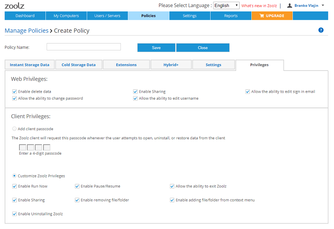Click the first passcode digit box
334x229 pixels.
(23, 147)
